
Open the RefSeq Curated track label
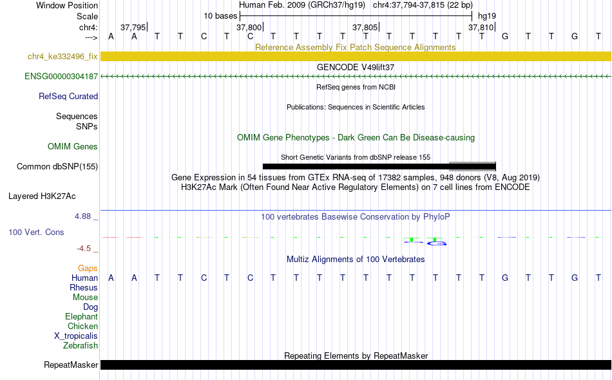(x=68, y=97)
